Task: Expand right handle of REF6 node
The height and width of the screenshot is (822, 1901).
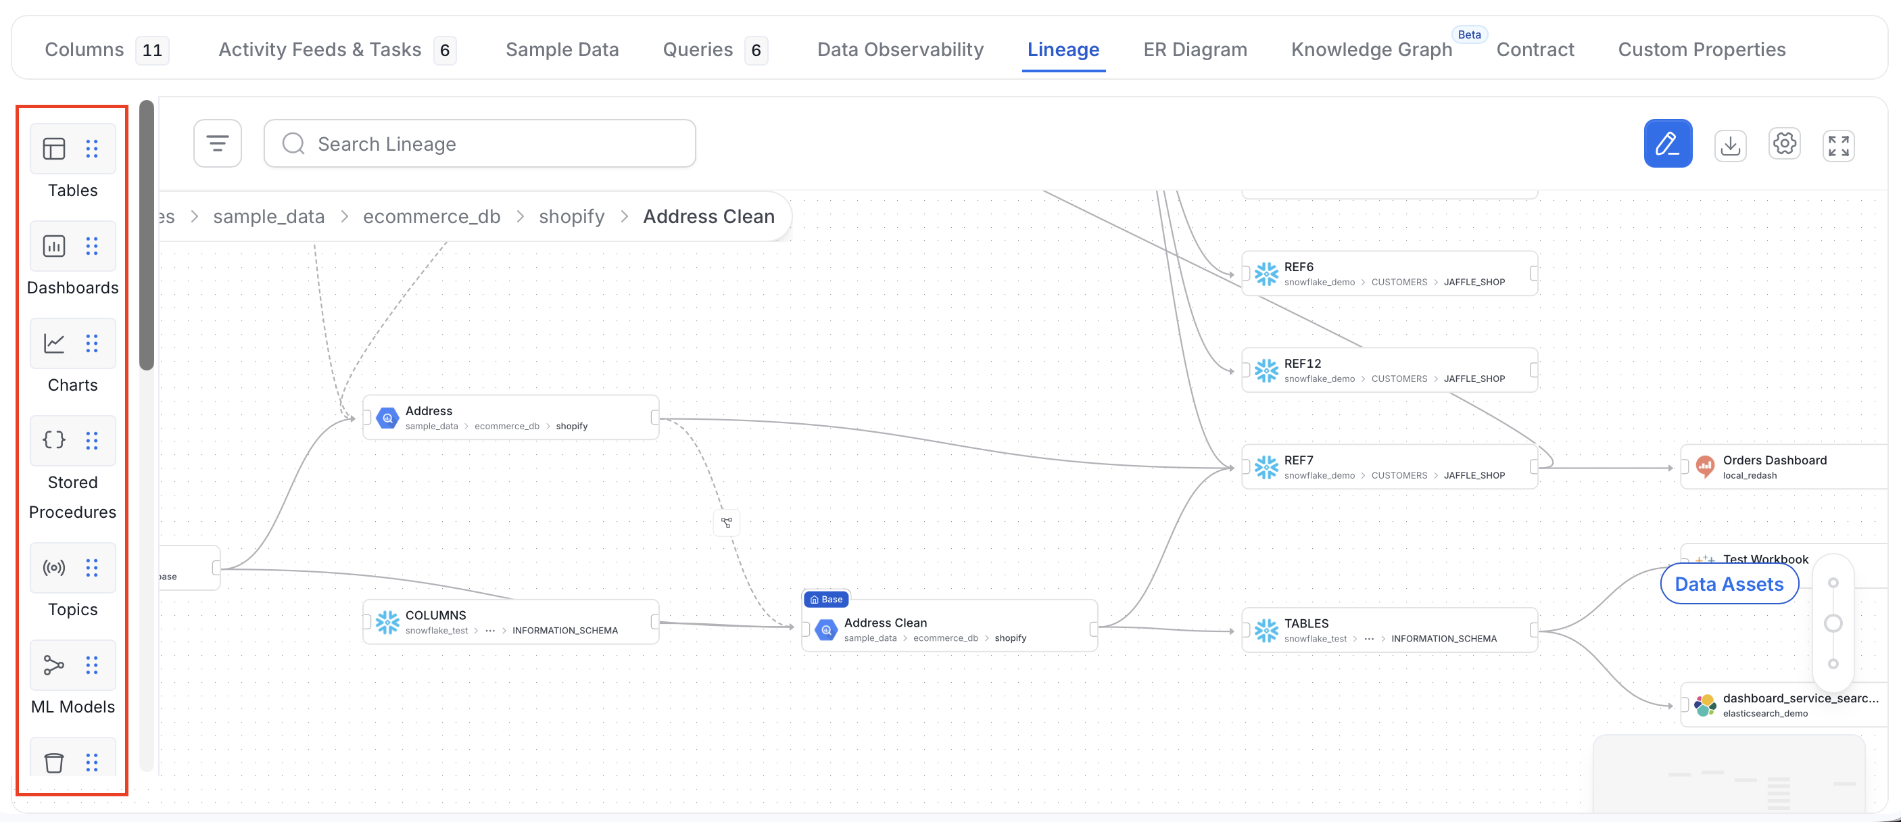Action: pyautogui.click(x=1534, y=273)
